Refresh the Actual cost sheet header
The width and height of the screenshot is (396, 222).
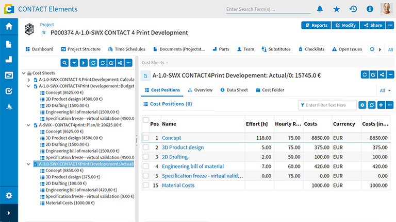click(x=365, y=75)
